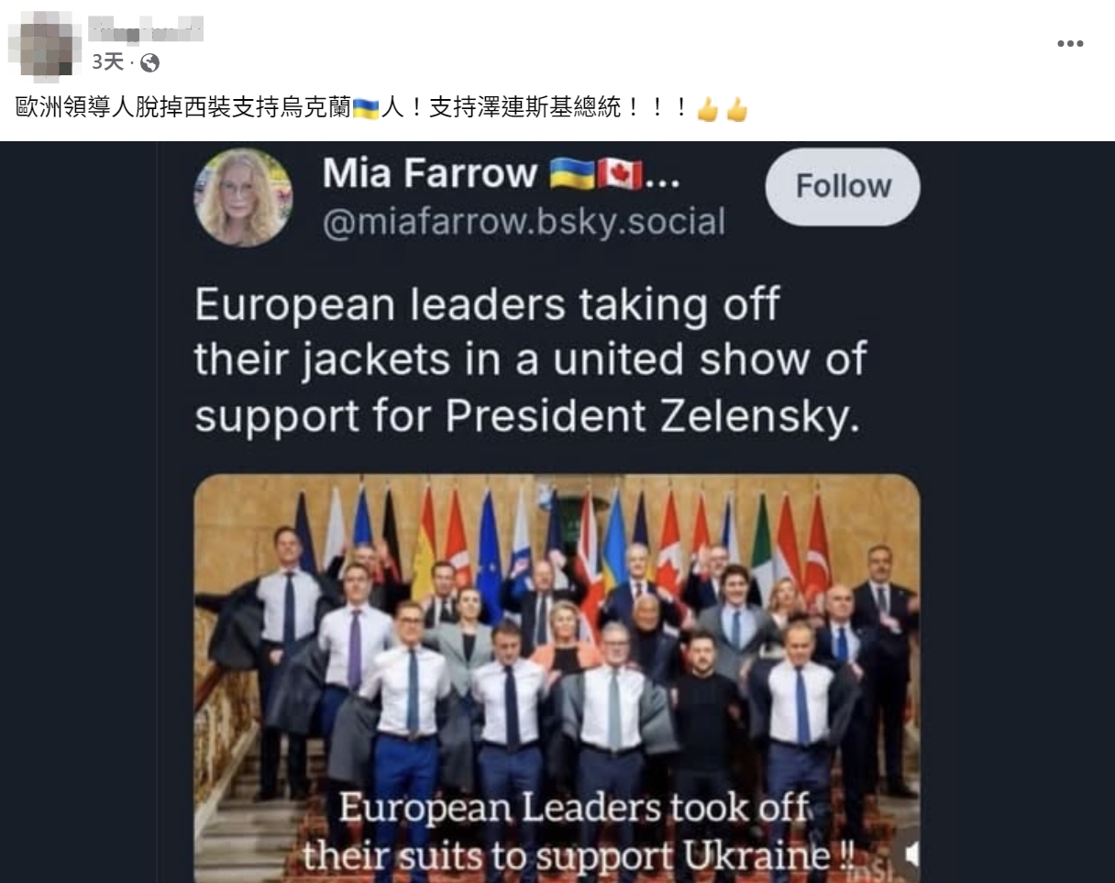1115x883 pixels.
Task: Click the tweet text about President Zelensky
Action: (x=530, y=360)
